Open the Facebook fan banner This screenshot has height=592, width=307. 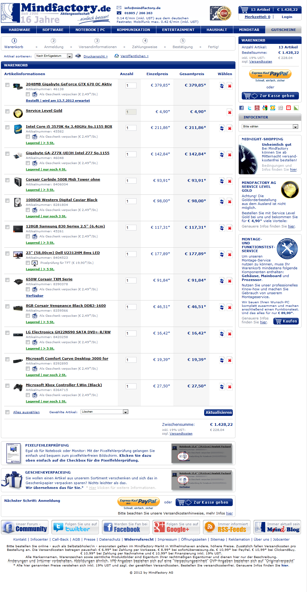click(126, 527)
